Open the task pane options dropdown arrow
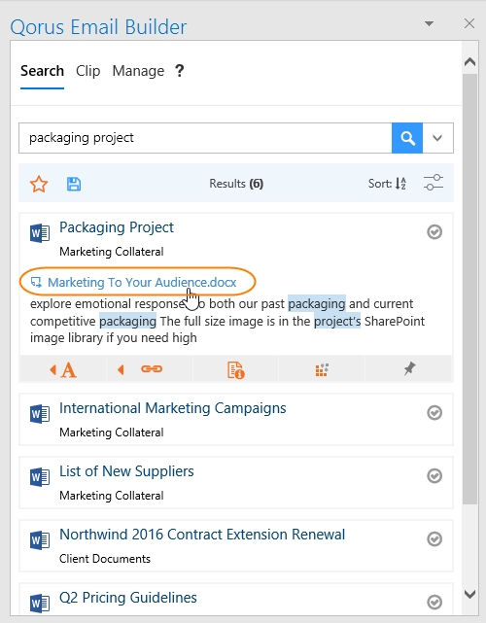Viewport: 486px width, 623px height. pyautogui.click(x=429, y=24)
